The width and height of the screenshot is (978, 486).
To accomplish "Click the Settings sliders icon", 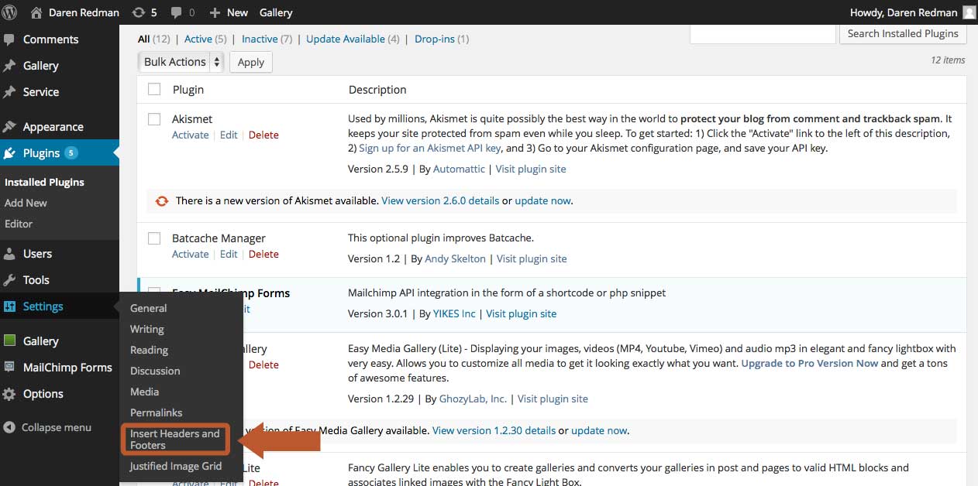I will (10, 306).
